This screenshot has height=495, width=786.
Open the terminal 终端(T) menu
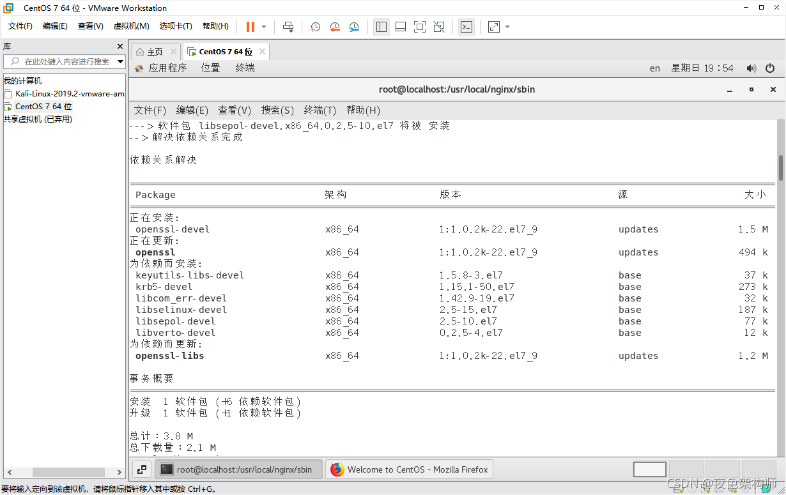click(320, 110)
